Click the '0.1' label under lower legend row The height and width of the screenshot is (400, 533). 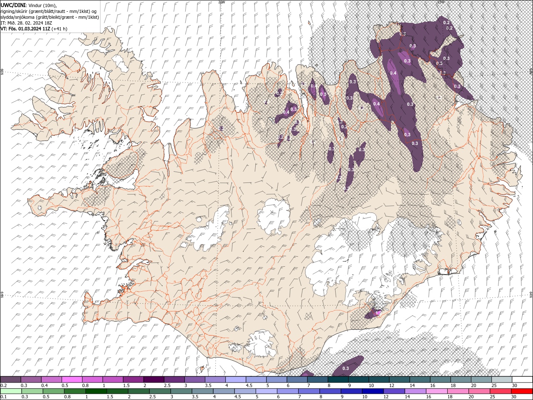click(3, 397)
